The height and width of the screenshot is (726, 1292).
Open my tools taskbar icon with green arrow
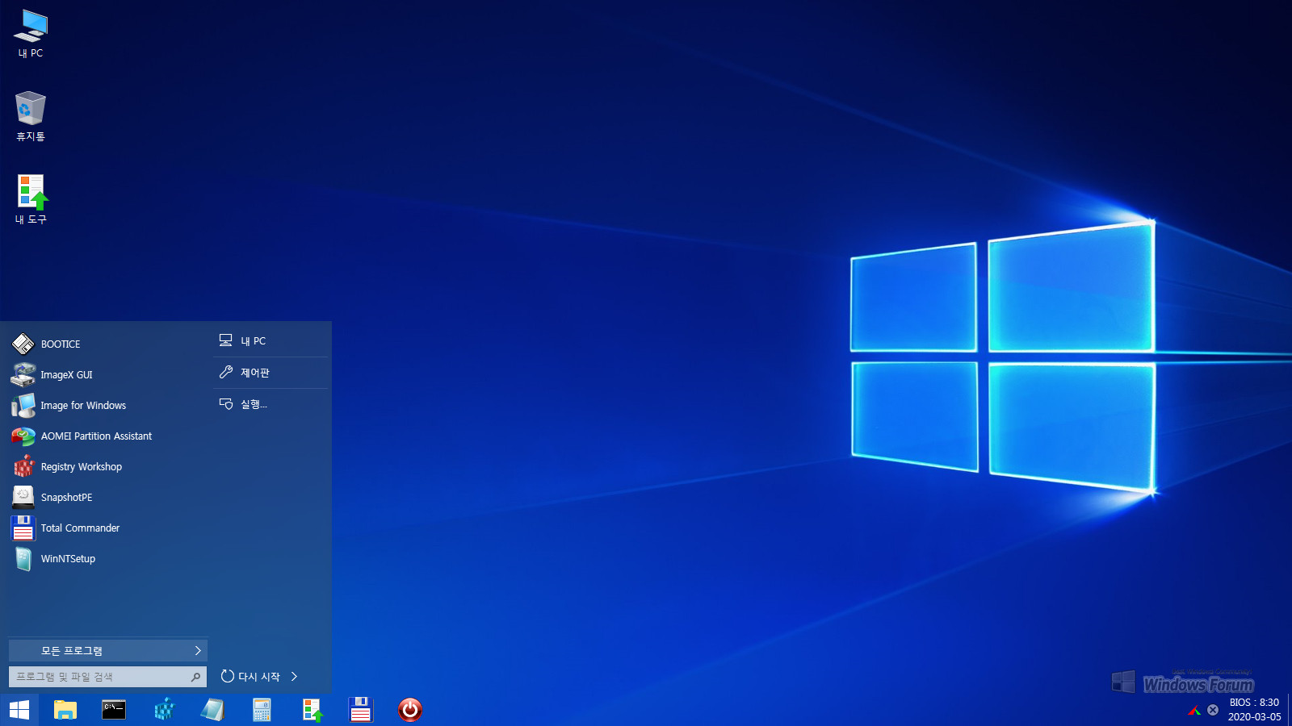pos(312,710)
